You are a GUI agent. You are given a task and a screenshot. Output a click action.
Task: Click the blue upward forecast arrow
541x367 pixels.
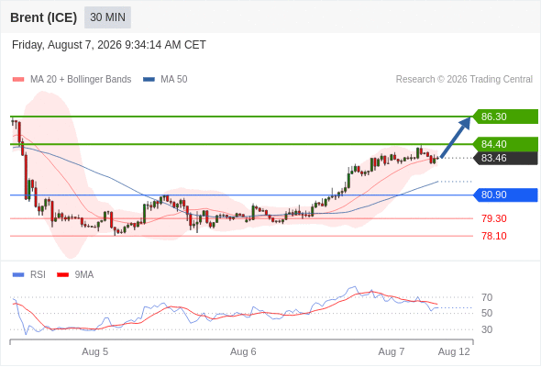tap(456, 138)
